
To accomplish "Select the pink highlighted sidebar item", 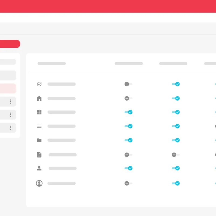I will (x=8, y=88).
